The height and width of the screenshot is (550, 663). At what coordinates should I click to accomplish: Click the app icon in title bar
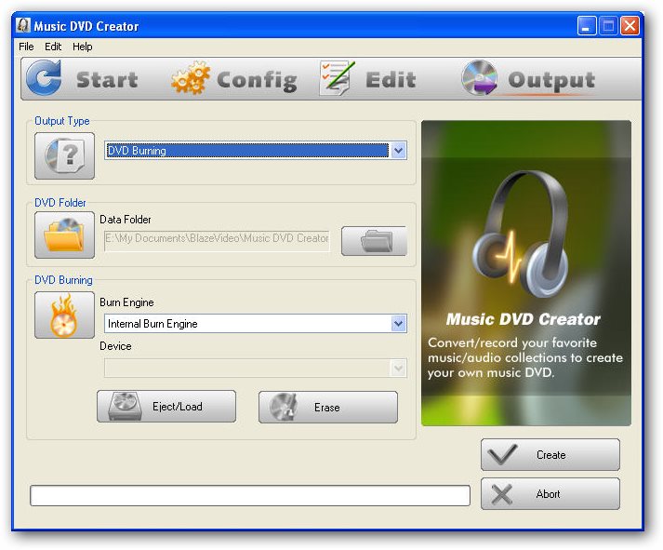(23, 25)
